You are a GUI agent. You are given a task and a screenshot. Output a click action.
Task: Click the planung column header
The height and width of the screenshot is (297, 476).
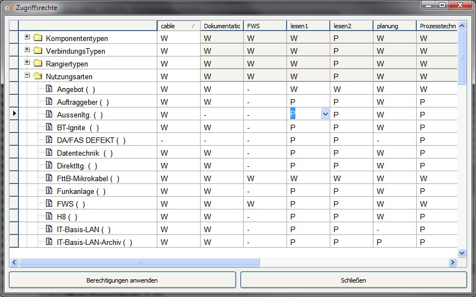pyautogui.click(x=395, y=26)
